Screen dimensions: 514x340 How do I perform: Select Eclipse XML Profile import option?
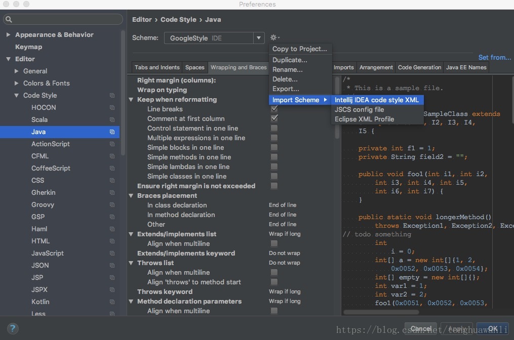tap(377, 119)
